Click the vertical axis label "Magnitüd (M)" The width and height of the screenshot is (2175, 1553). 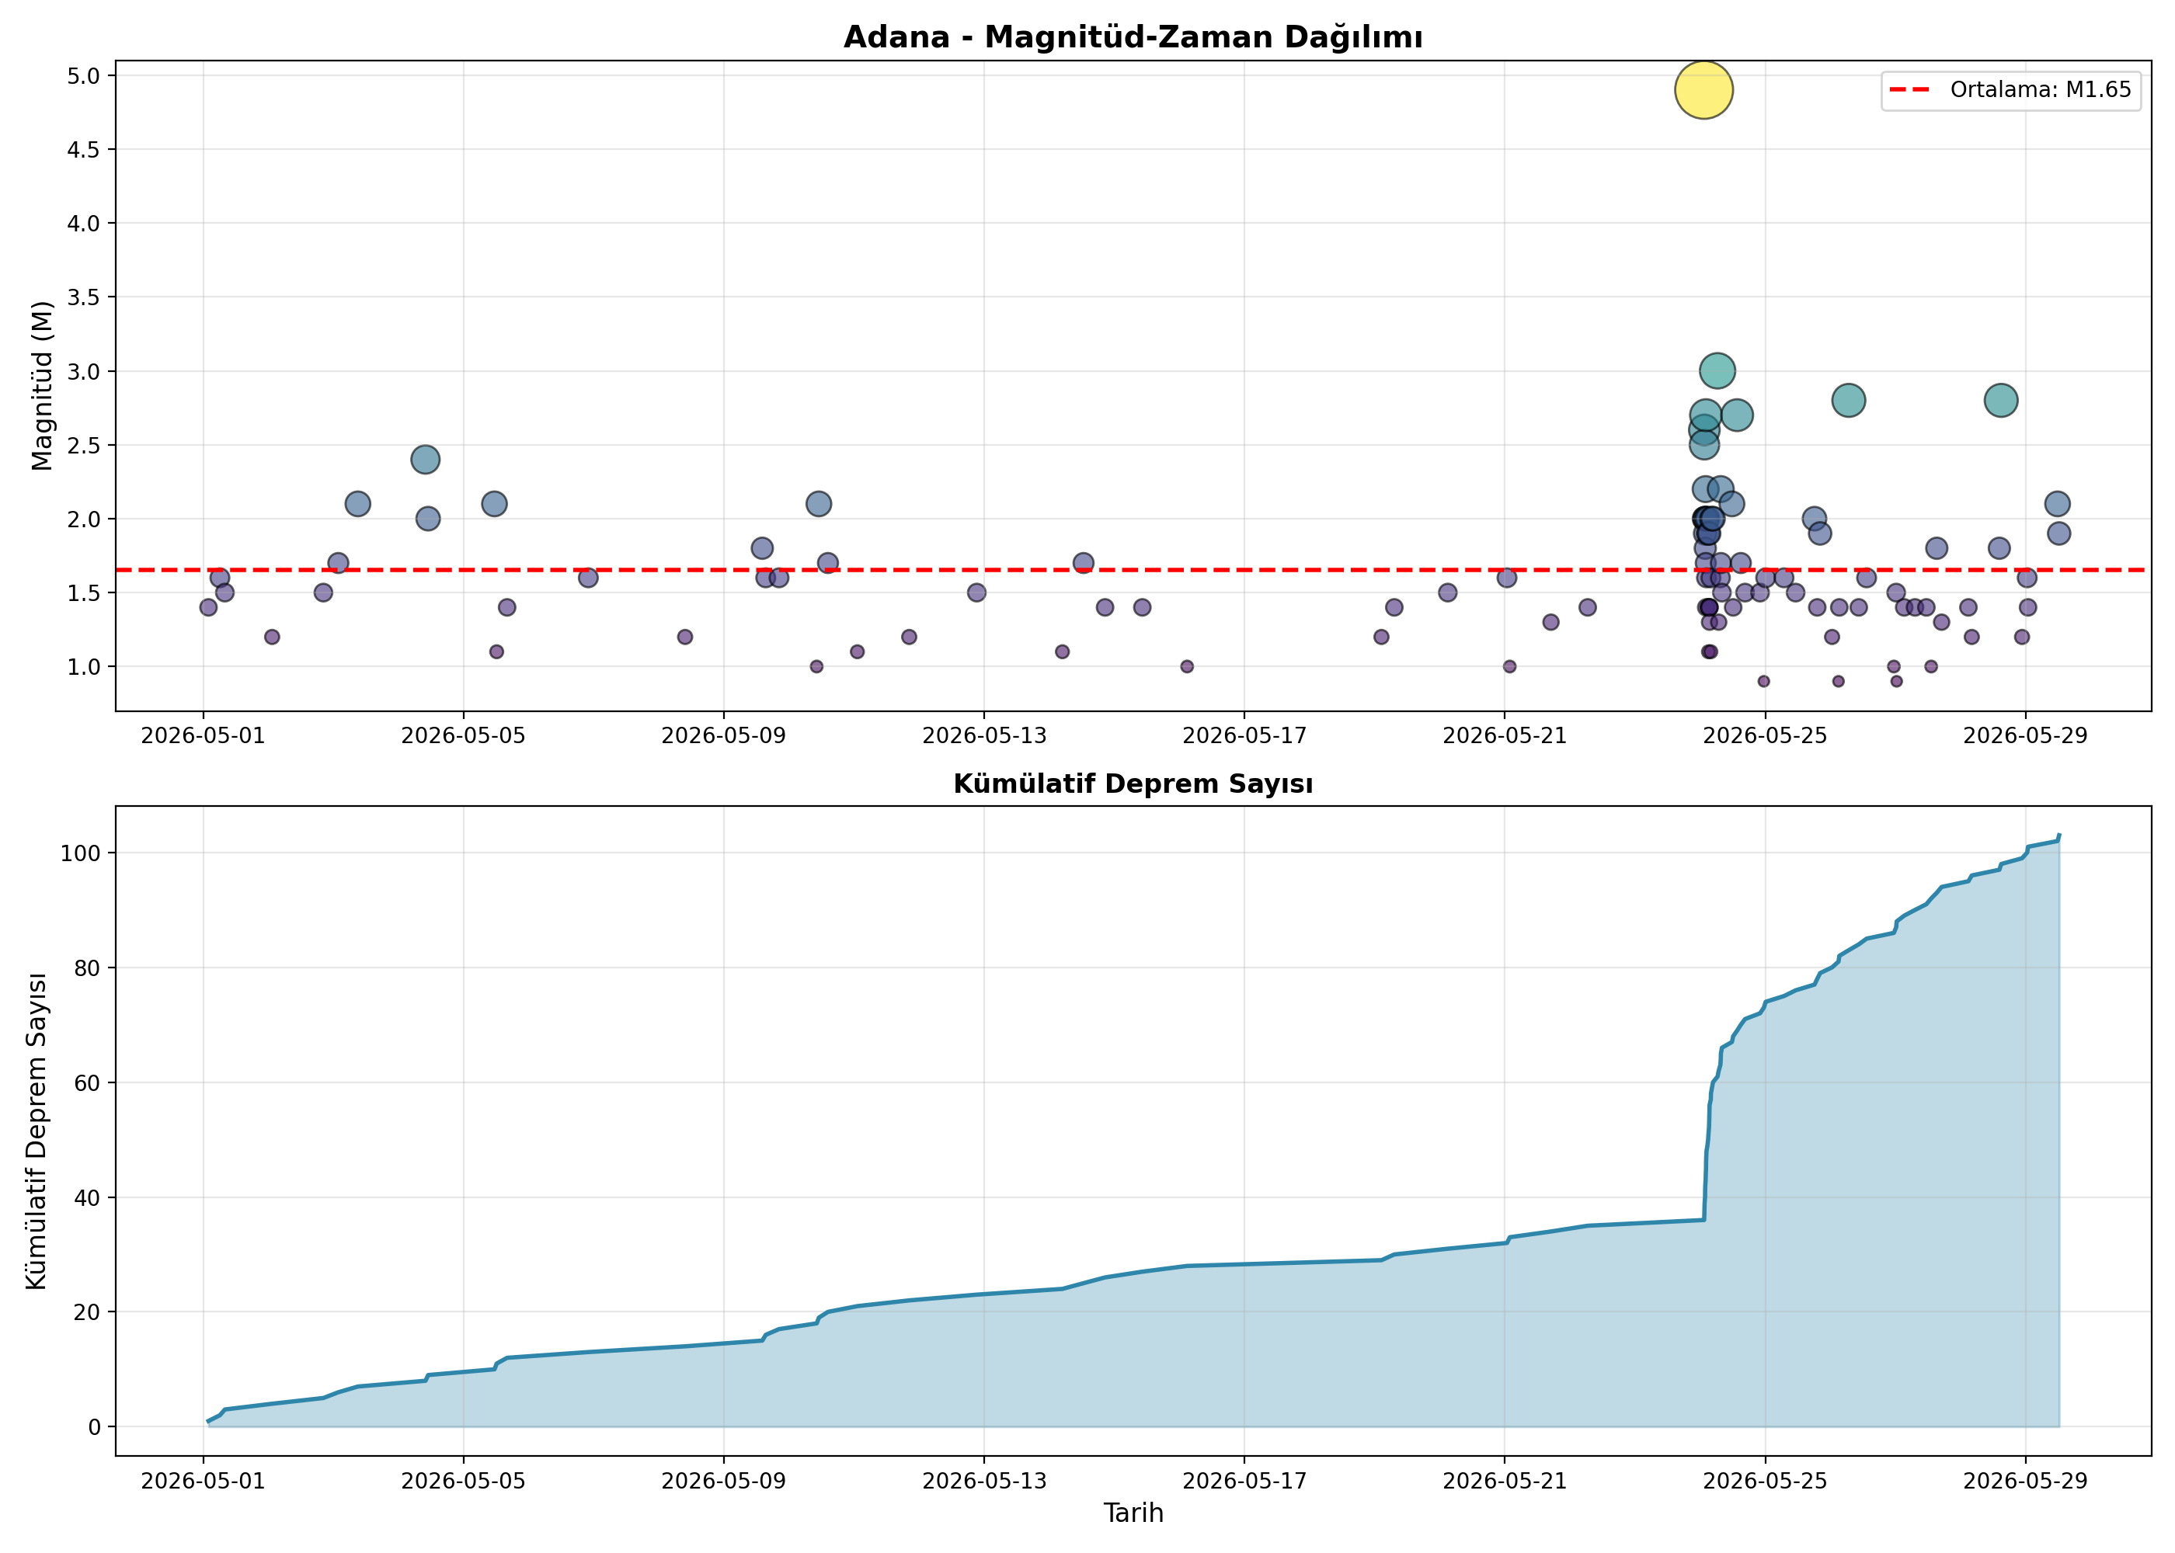tap(41, 385)
